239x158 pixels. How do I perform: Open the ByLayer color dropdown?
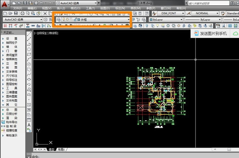181,19
